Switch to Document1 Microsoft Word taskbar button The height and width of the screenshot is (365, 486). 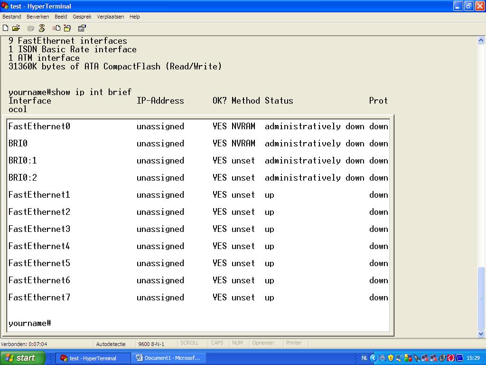coord(168,358)
